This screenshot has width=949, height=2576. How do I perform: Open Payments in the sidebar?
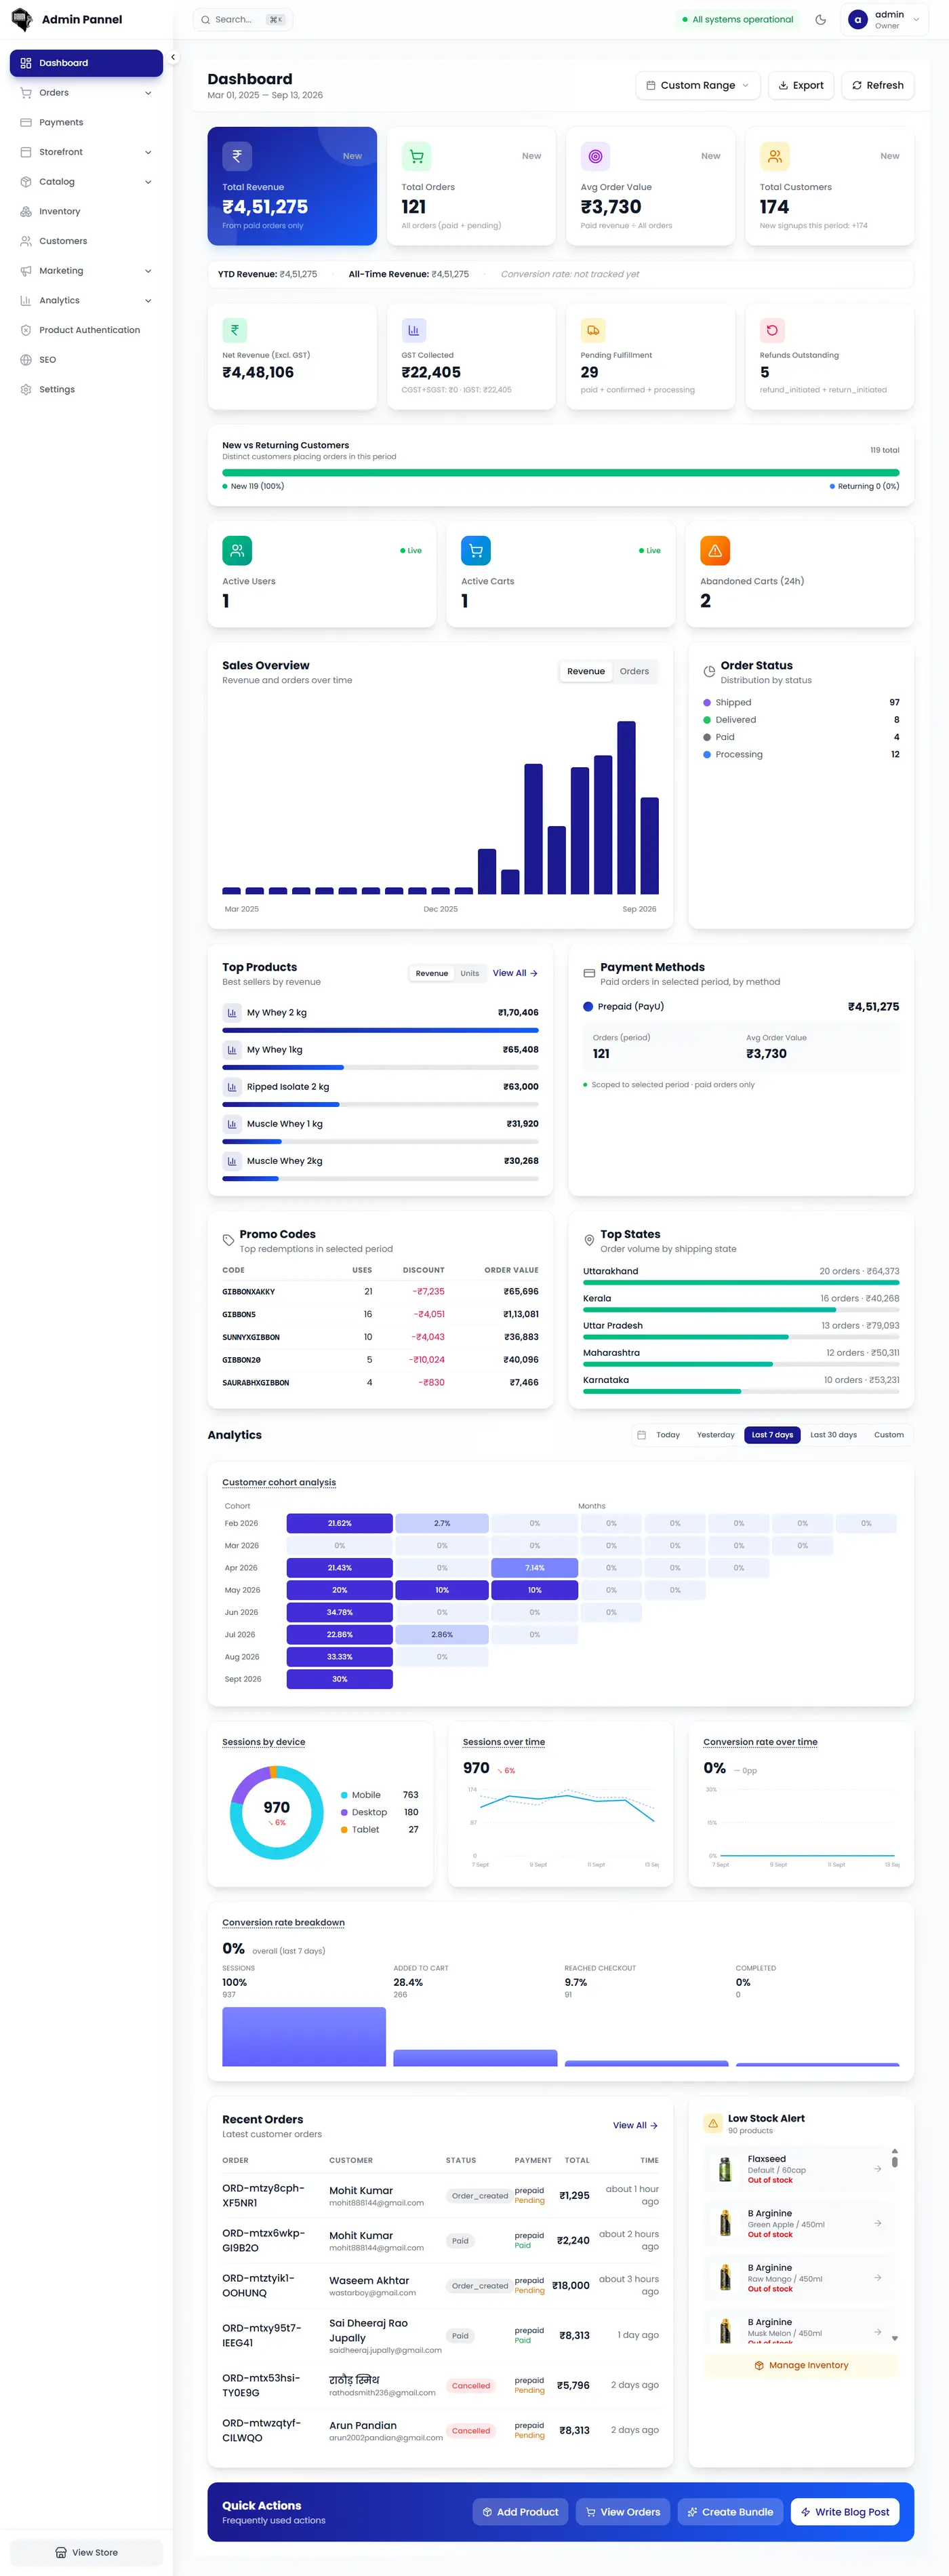click(x=86, y=122)
